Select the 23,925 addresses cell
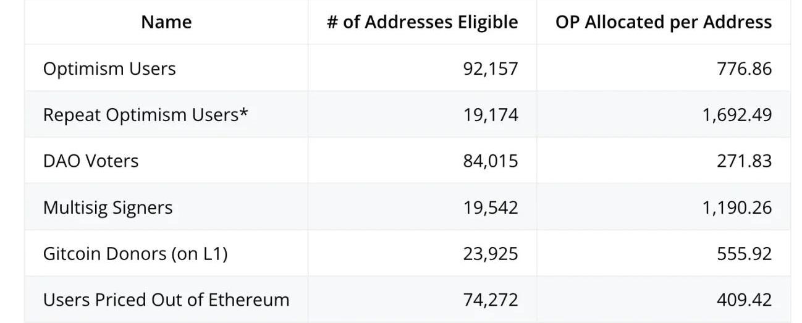The width and height of the screenshot is (802, 323). point(491,254)
